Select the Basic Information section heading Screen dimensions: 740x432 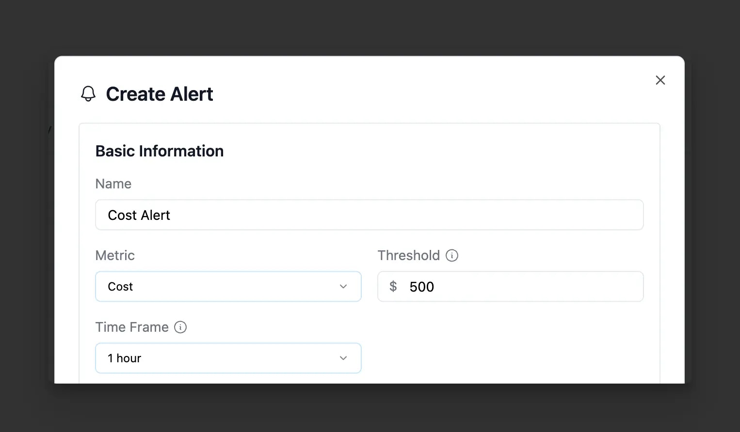coord(160,151)
